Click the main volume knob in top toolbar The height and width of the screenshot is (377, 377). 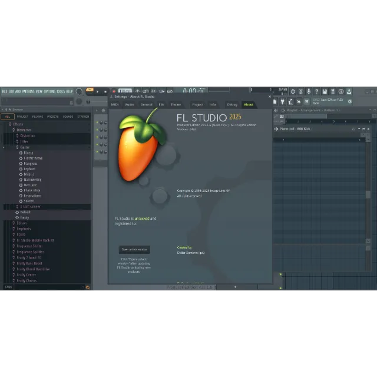pyautogui.click(x=79, y=91)
